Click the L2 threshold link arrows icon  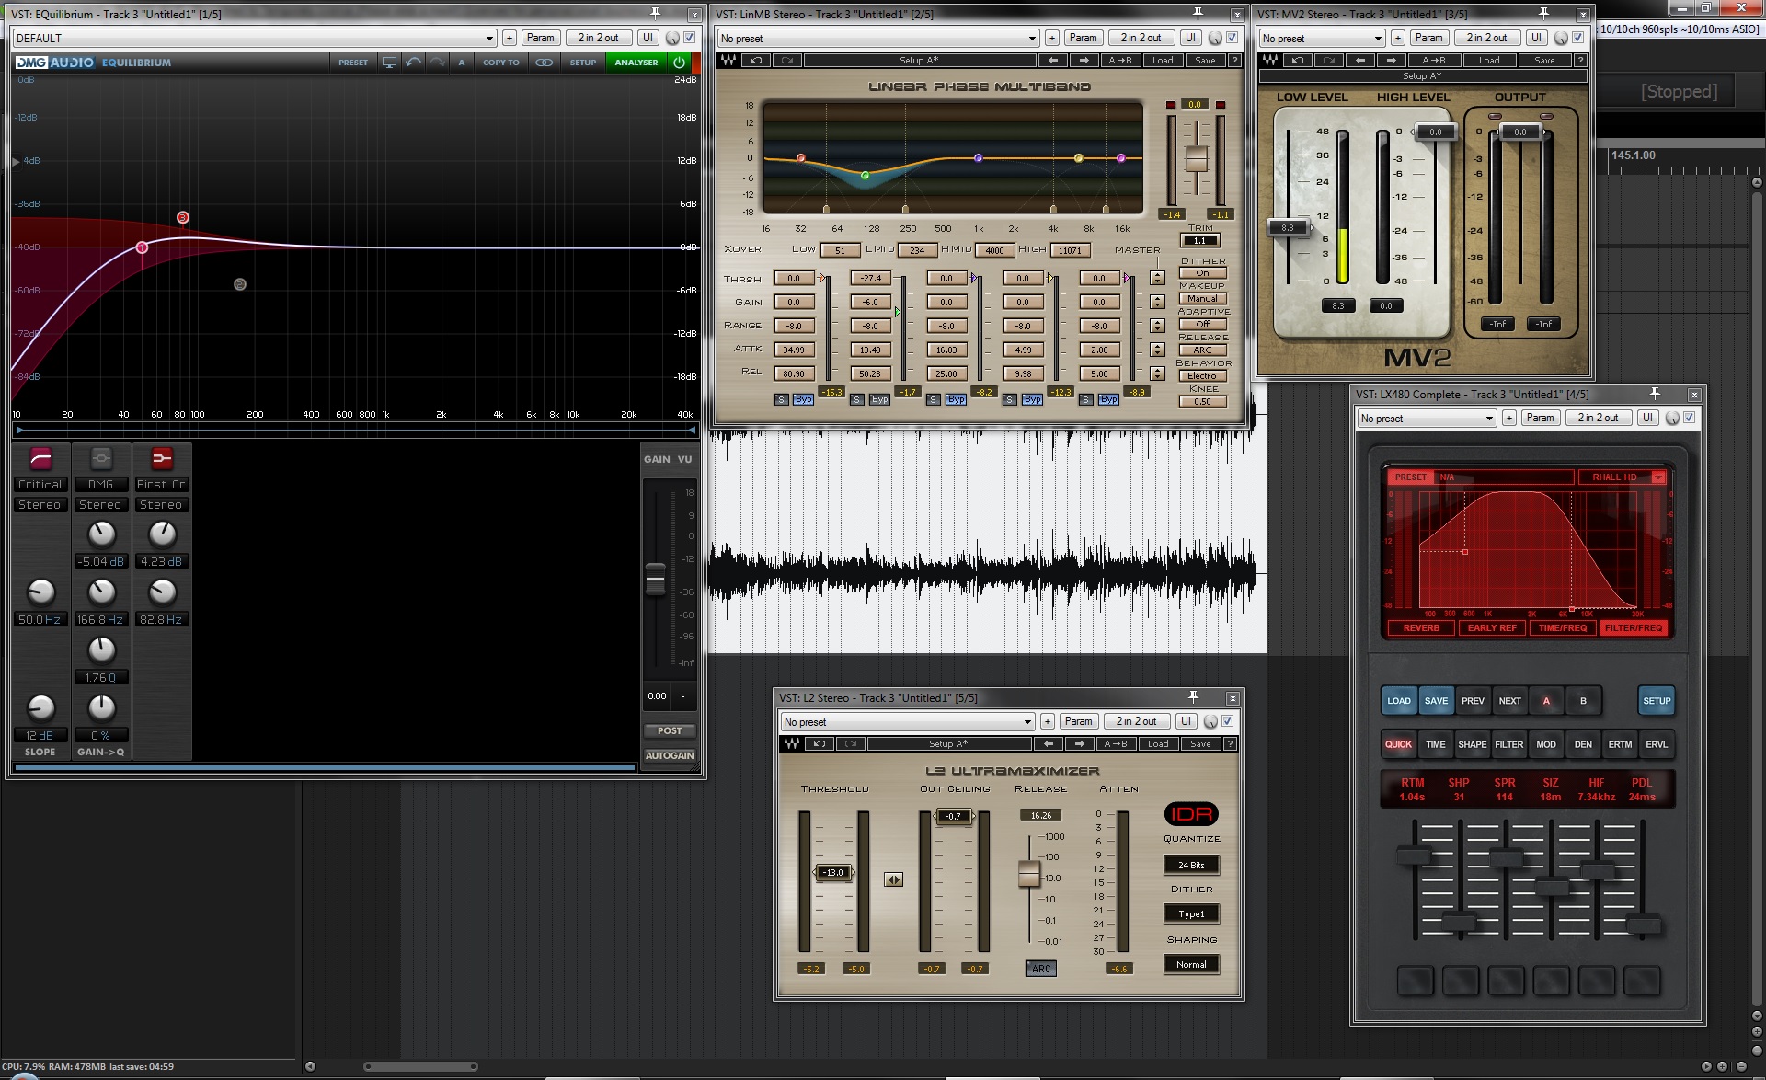click(893, 879)
